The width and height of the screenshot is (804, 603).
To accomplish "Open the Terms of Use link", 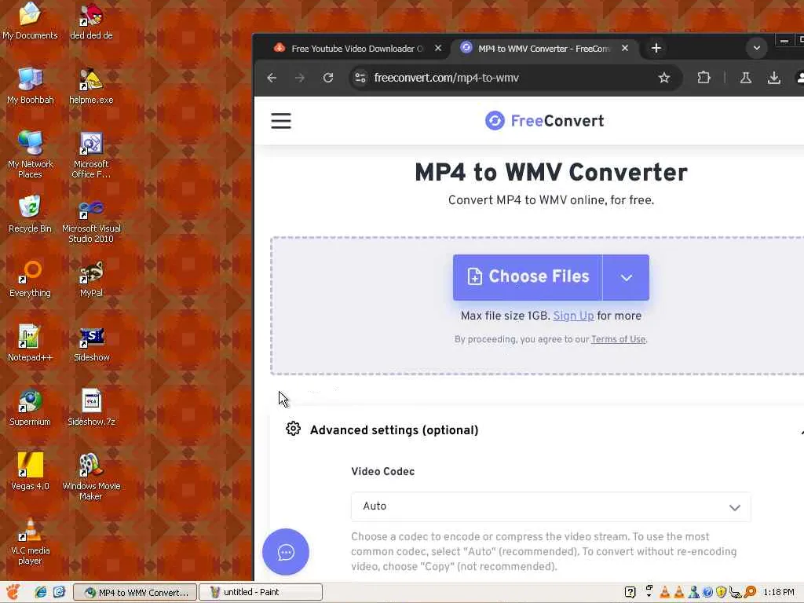I will click(618, 339).
